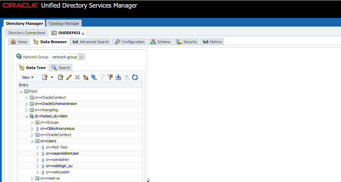Refresh the data tree with circular arrows icon
341x182 pixels.
(135, 77)
